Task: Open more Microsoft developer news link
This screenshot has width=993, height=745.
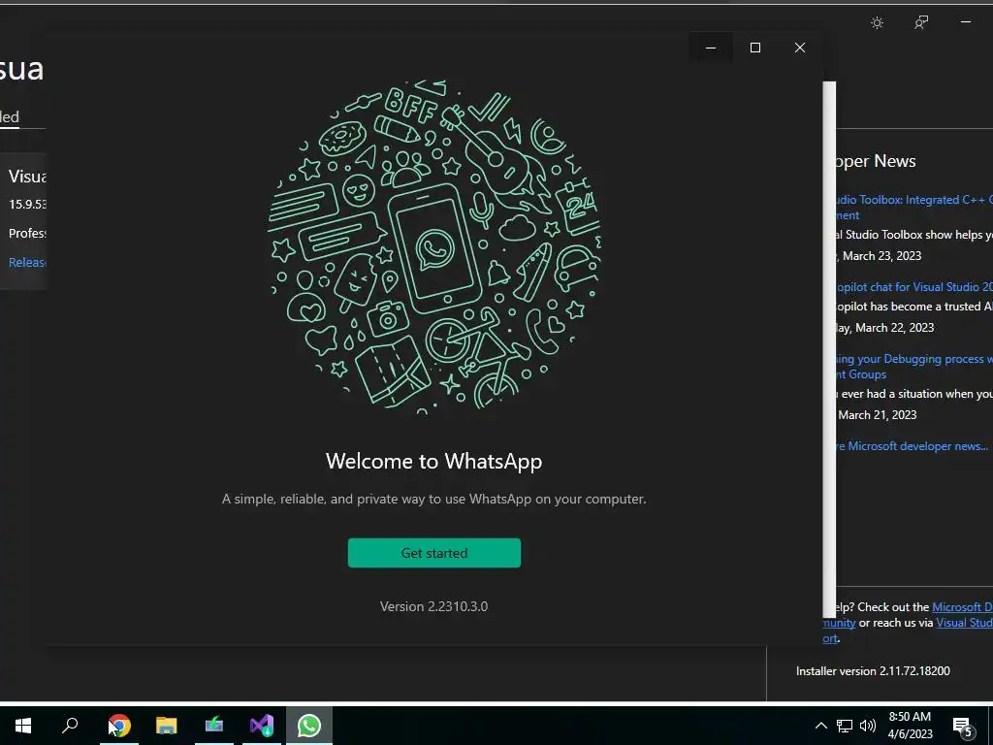Action: [x=912, y=446]
